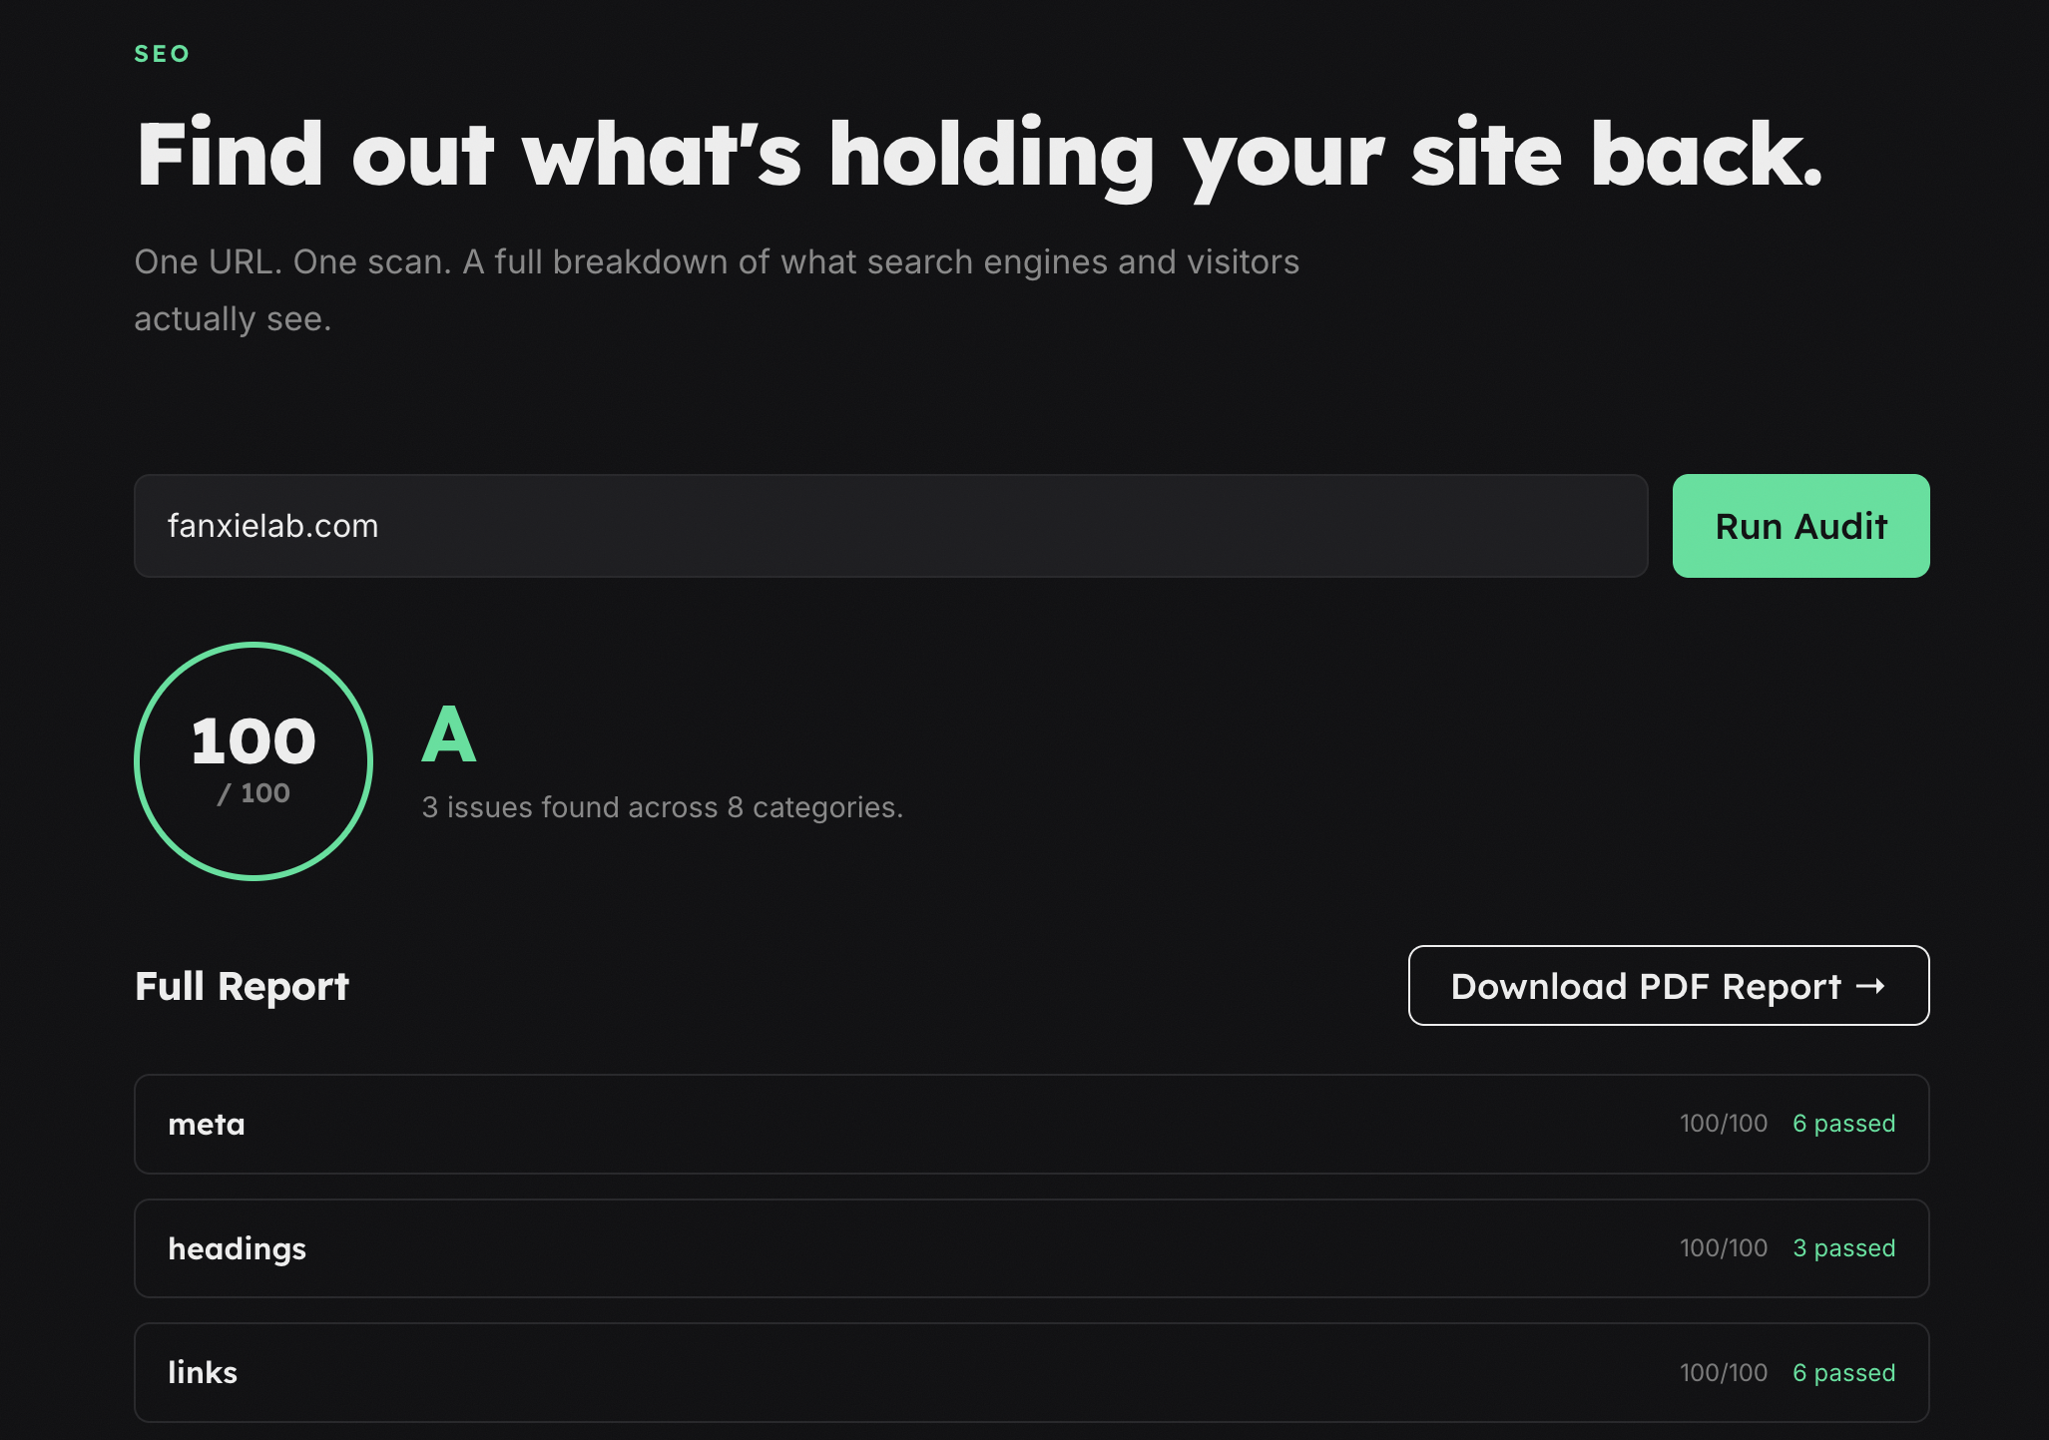Click the "3 issues found" summary text

click(662, 807)
